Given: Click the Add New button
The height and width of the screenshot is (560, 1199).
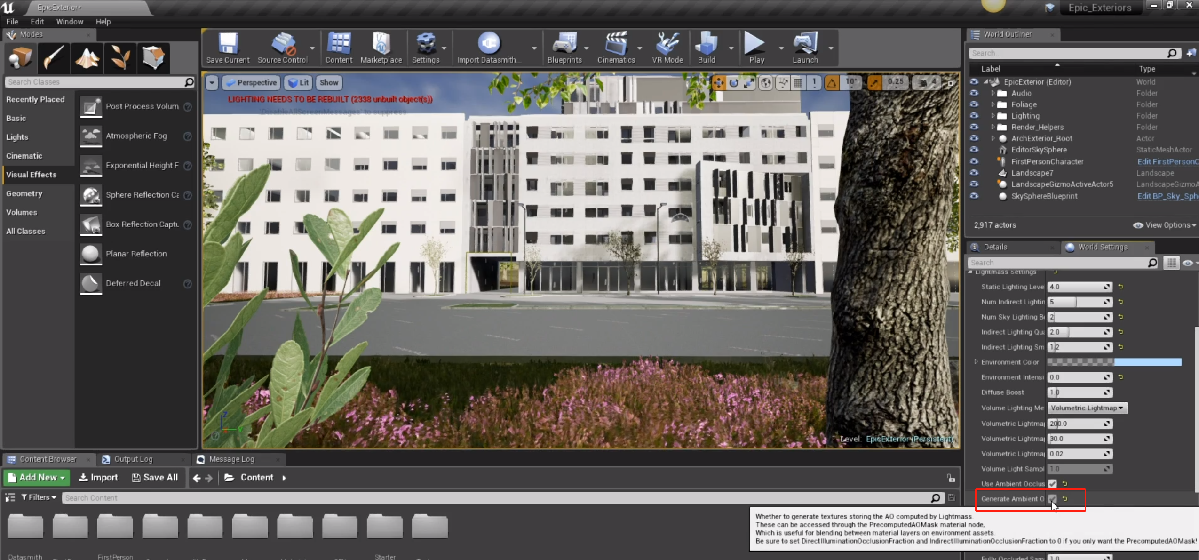Looking at the screenshot, I should (x=37, y=477).
